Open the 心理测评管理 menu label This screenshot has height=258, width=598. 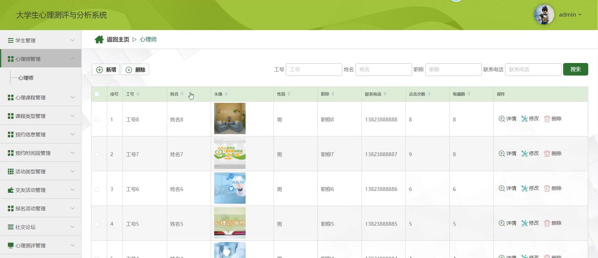tap(30, 245)
